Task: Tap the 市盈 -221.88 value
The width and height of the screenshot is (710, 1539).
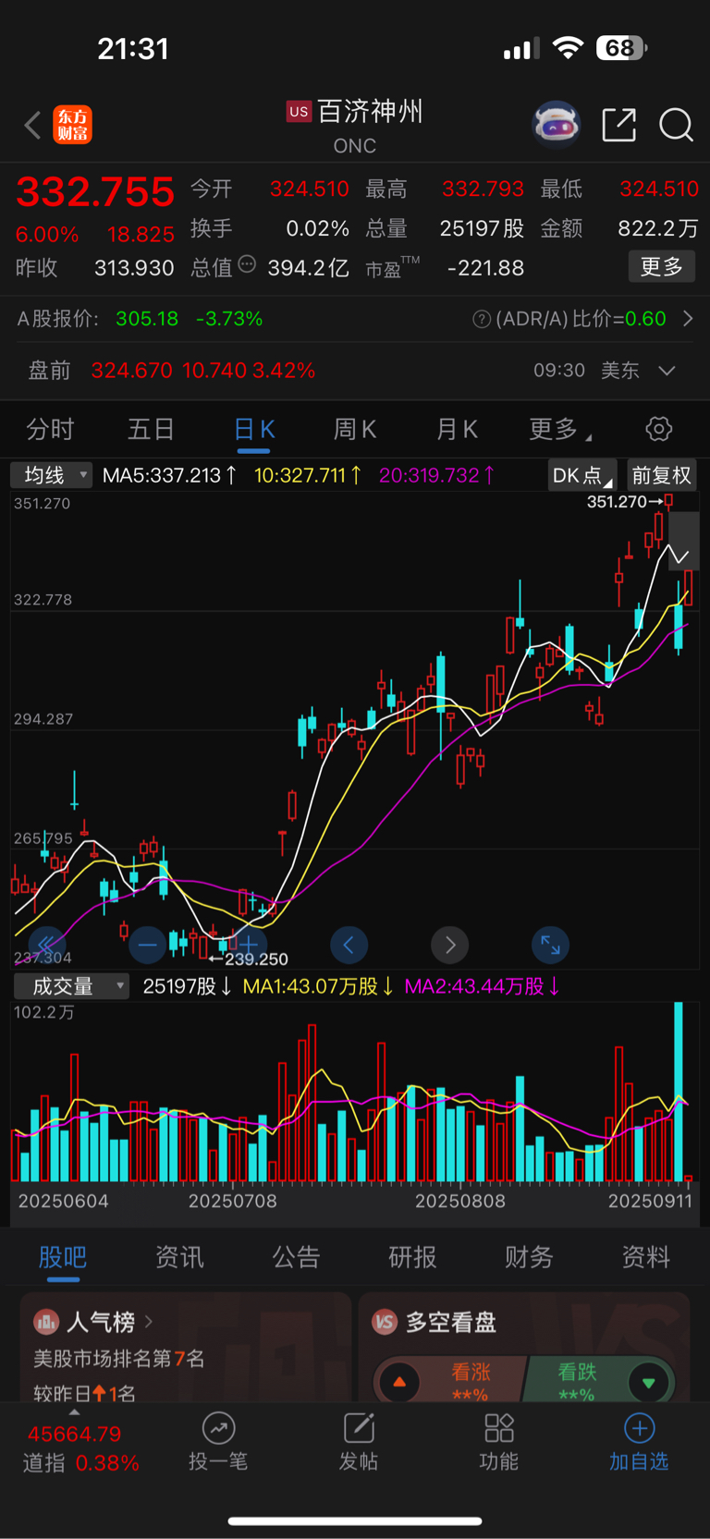Action: pos(485,268)
